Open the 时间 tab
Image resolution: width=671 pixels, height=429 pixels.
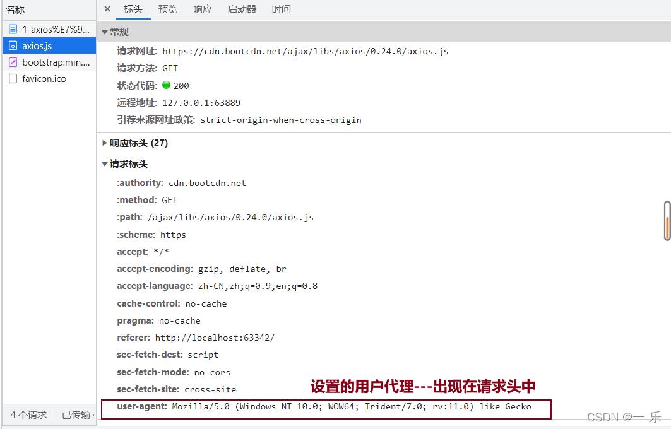pyautogui.click(x=281, y=9)
